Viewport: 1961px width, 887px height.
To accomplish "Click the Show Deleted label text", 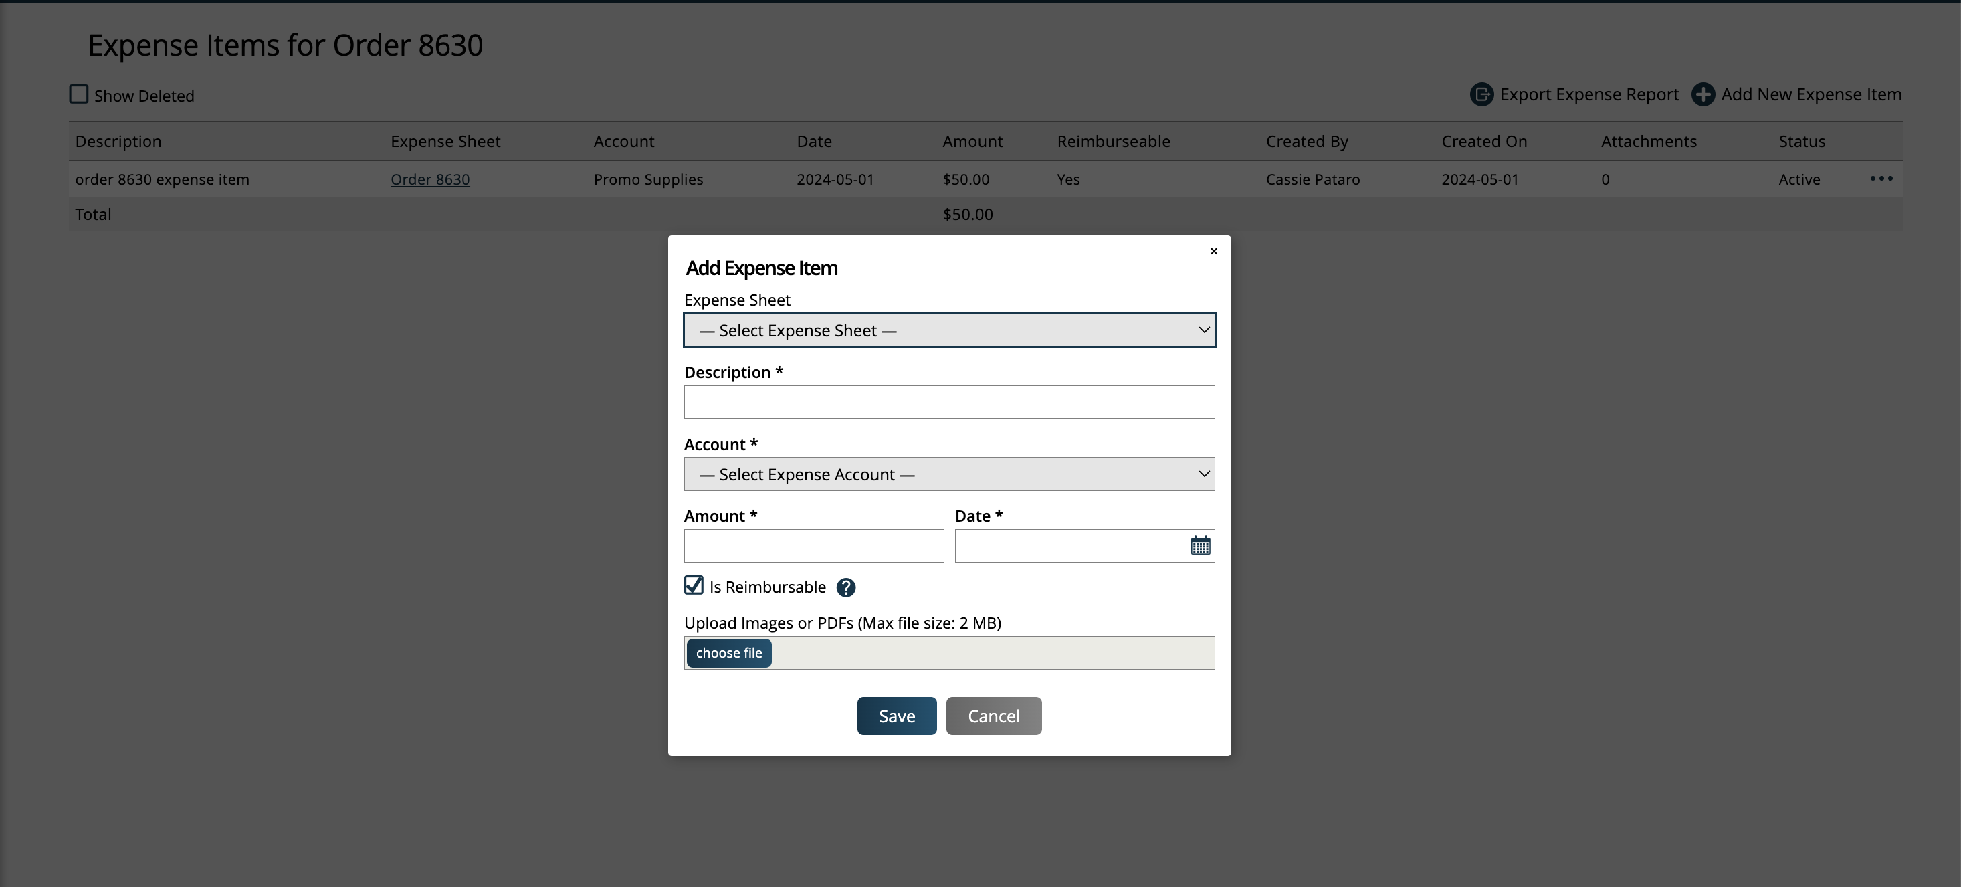I will click(144, 96).
